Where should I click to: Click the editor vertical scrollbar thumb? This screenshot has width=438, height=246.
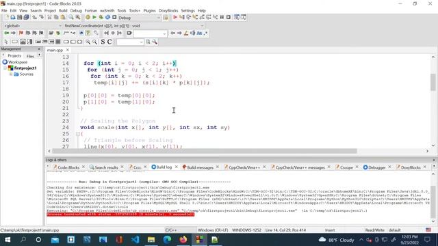[x=433, y=82]
